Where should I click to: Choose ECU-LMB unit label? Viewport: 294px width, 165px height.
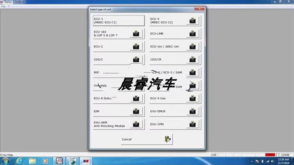(157, 34)
